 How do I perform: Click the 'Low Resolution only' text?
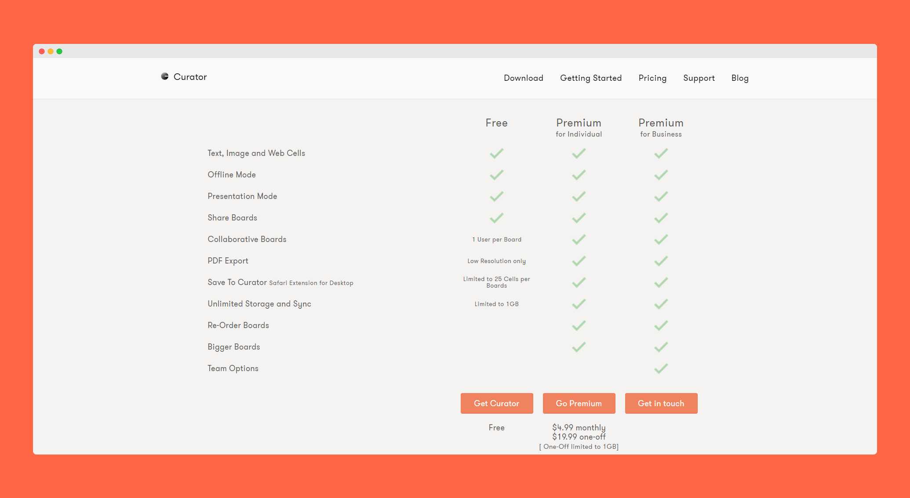pyautogui.click(x=497, y=261)
